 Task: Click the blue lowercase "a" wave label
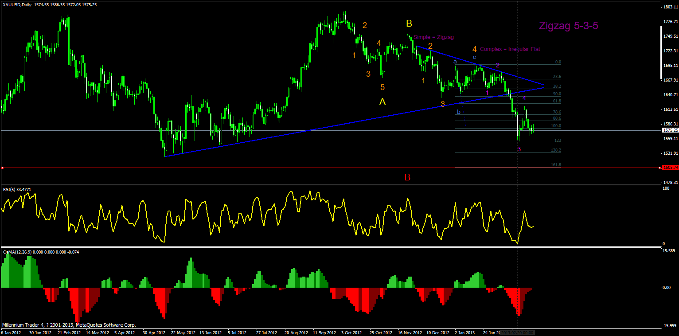[x=455, y=62]
